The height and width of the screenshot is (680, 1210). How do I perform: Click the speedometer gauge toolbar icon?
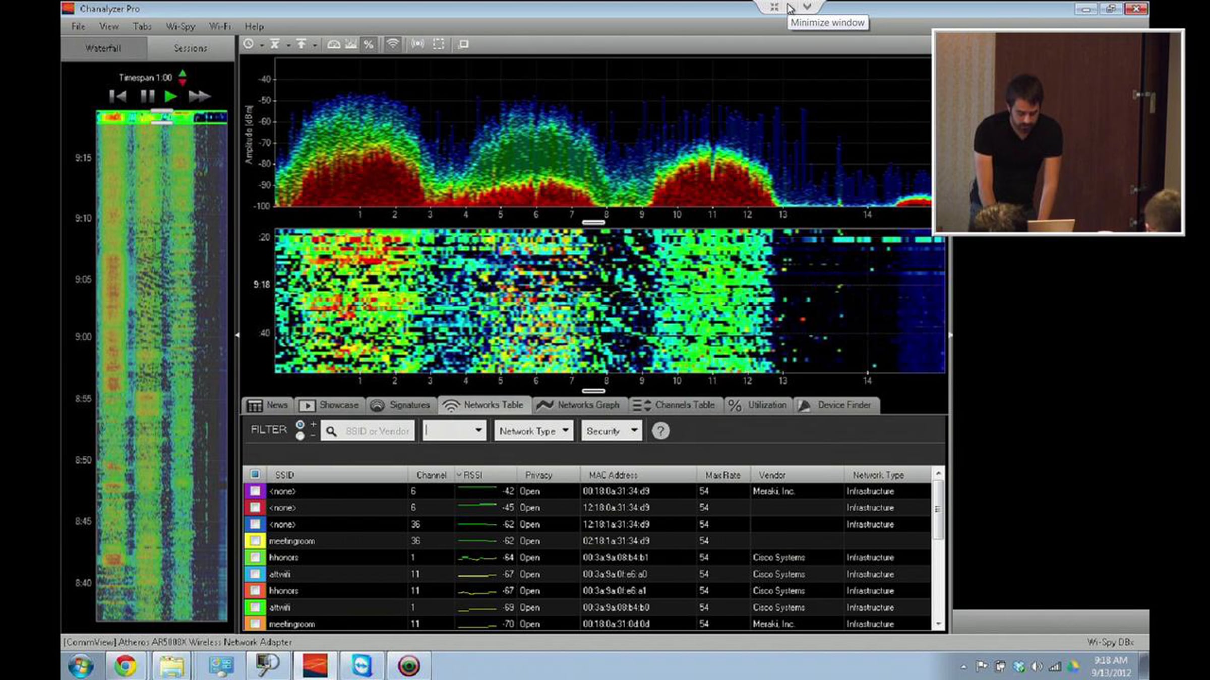point(334,44)
